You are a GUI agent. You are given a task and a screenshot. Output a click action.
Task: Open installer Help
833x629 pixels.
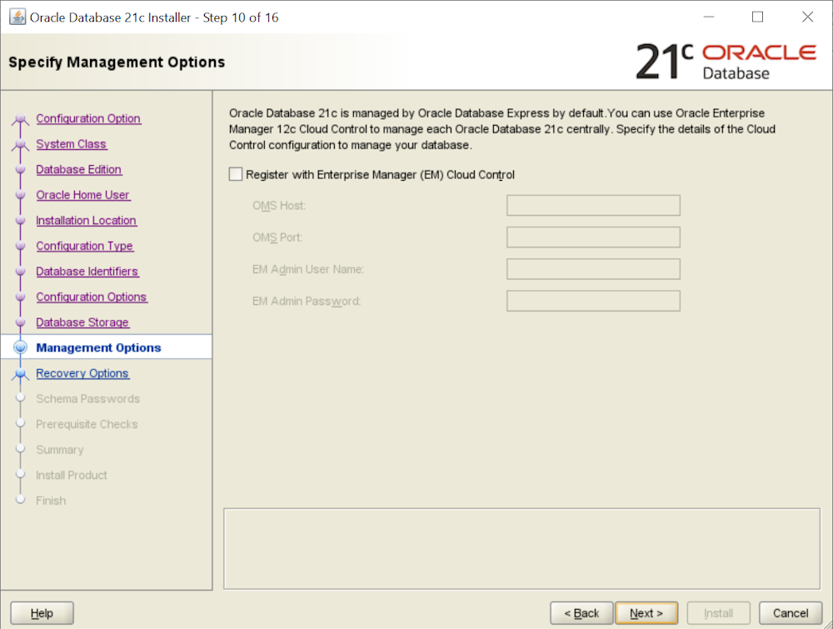click(x=42, y=613)
